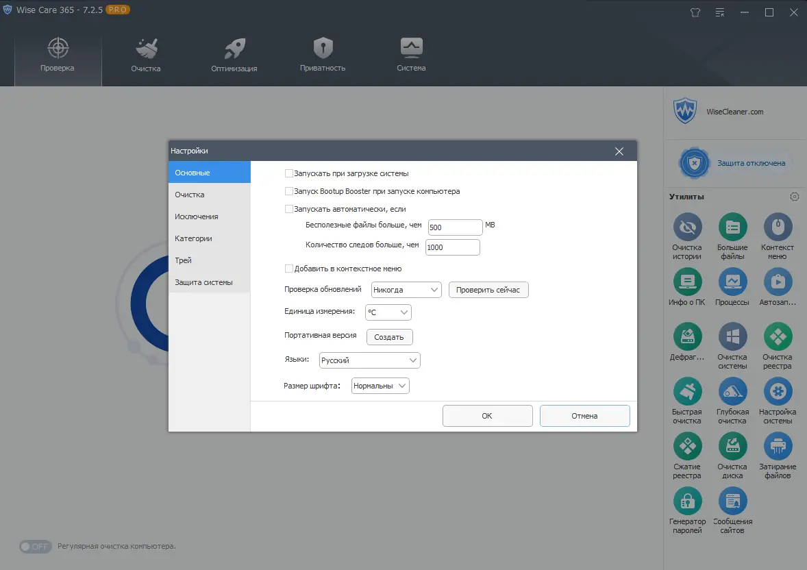Open Автозапуск utility icon
807x570 pixels.
[778, 282]
